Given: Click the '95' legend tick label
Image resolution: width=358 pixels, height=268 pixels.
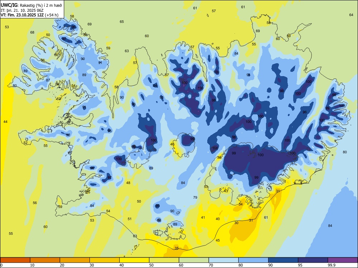Looking at the screenshot, I should point(300,265).
